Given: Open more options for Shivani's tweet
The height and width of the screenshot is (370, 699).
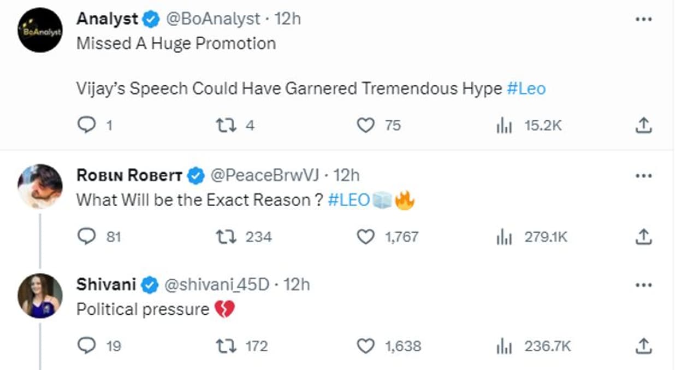Looking at the screenshot, I should 644,285.
